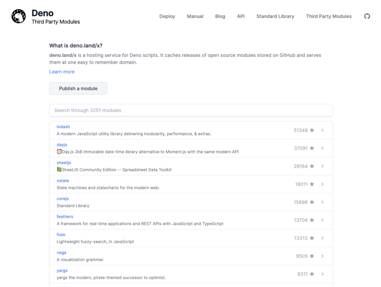Click the 9505 star count for vega
This screenshot has width=381, height=287.
click(x=302, y=256)
